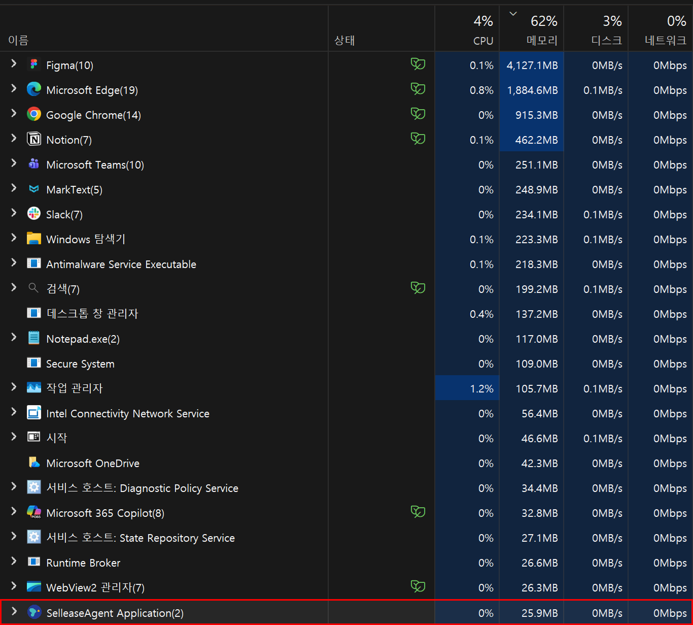Sort by CPU column header
The image size is (693, 625).
coord(467,28)
